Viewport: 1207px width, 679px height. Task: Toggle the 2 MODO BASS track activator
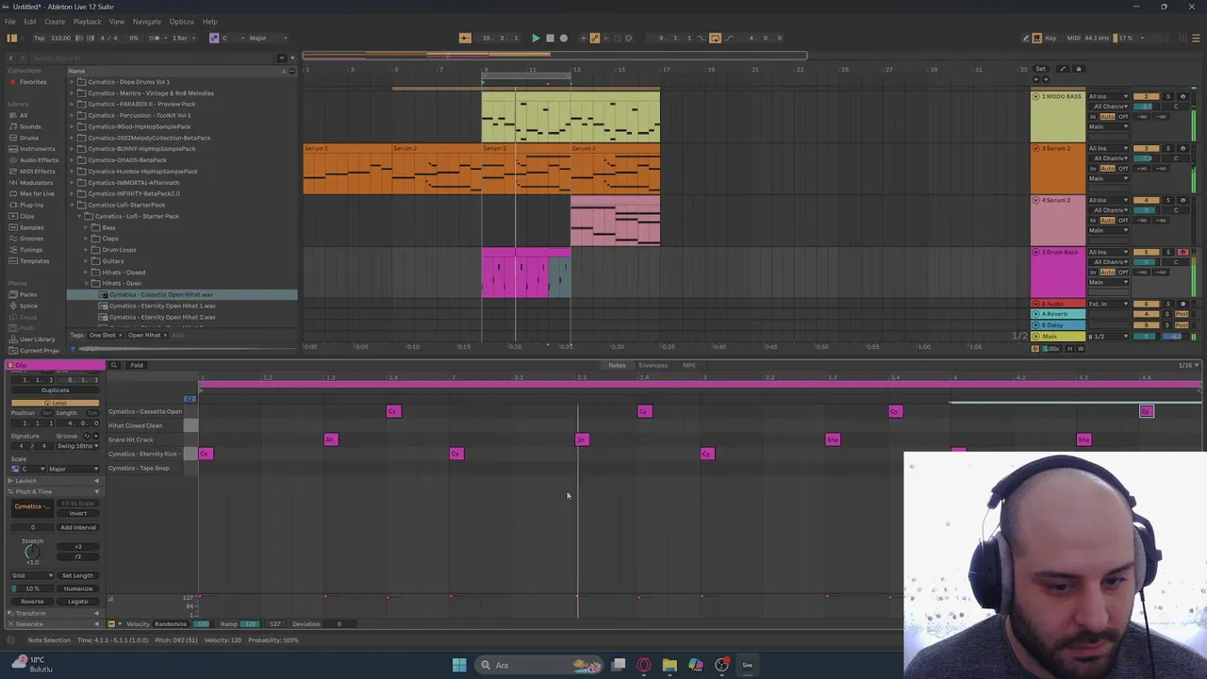(x=1146, y=96)
